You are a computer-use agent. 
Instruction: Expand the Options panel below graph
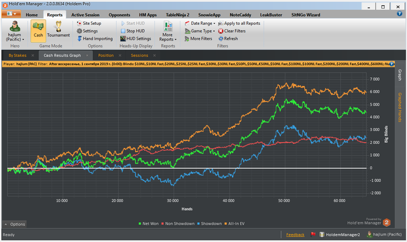pyautogui.click(x=15, y=224)
